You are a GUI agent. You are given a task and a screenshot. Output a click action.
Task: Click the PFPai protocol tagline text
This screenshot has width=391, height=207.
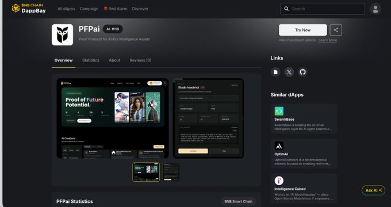pyautogui.click(x=114, y=39)
